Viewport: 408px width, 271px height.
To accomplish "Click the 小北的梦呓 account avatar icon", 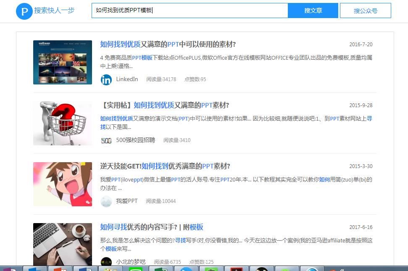I will [106, 261].
